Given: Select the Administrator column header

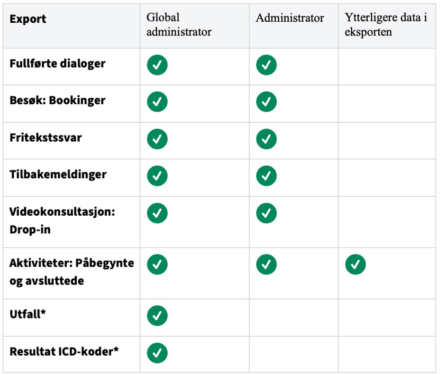Looking at the screenshot, I should (x=290, y=18).
